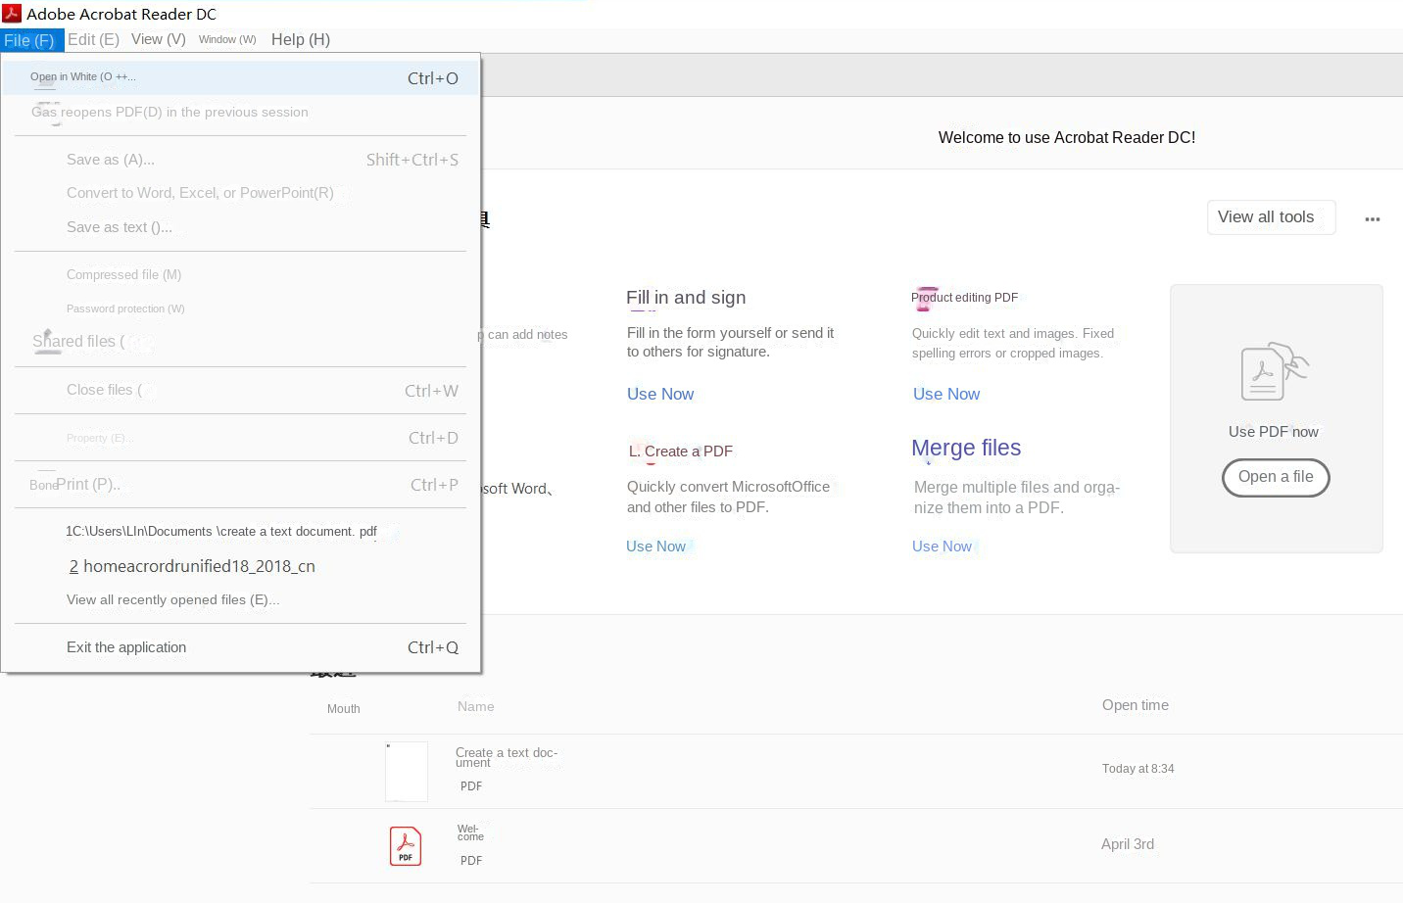Open the Help (H) menu
Image resolution: width=1403 pixels, height=903 pixels.
tap(301, 40)
